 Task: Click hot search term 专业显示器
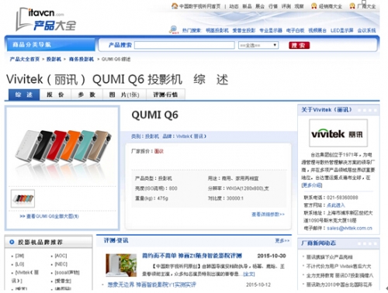(x=271, y=30)
